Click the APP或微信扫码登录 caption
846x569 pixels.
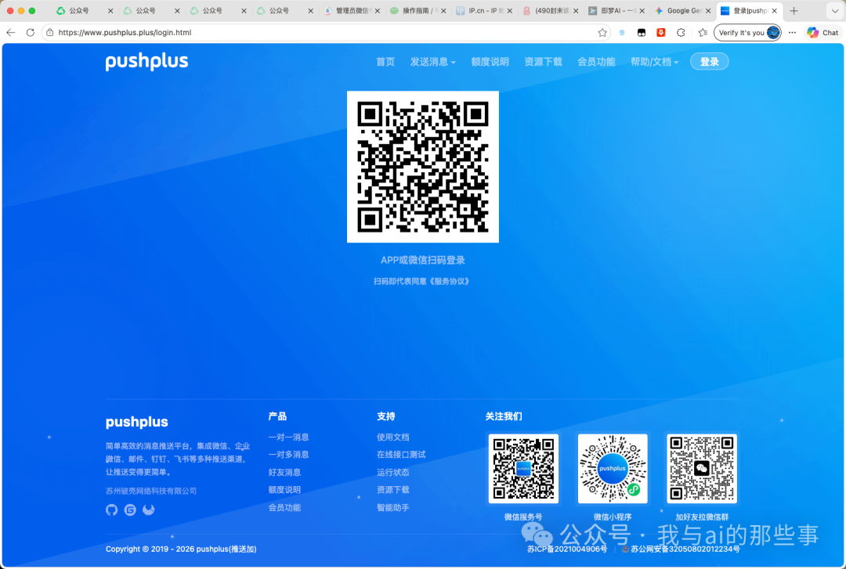pyautogui.click(x=423, y=260)
